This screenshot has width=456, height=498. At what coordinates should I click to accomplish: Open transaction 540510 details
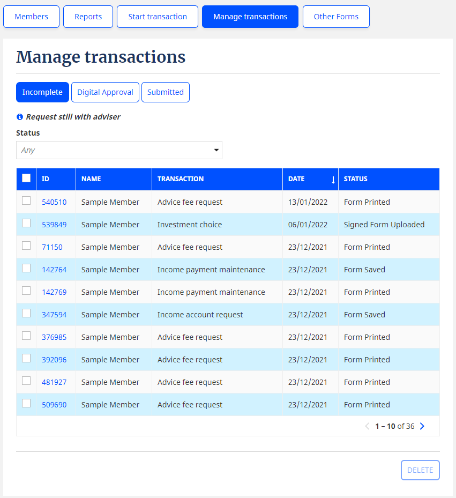point(54,202)
